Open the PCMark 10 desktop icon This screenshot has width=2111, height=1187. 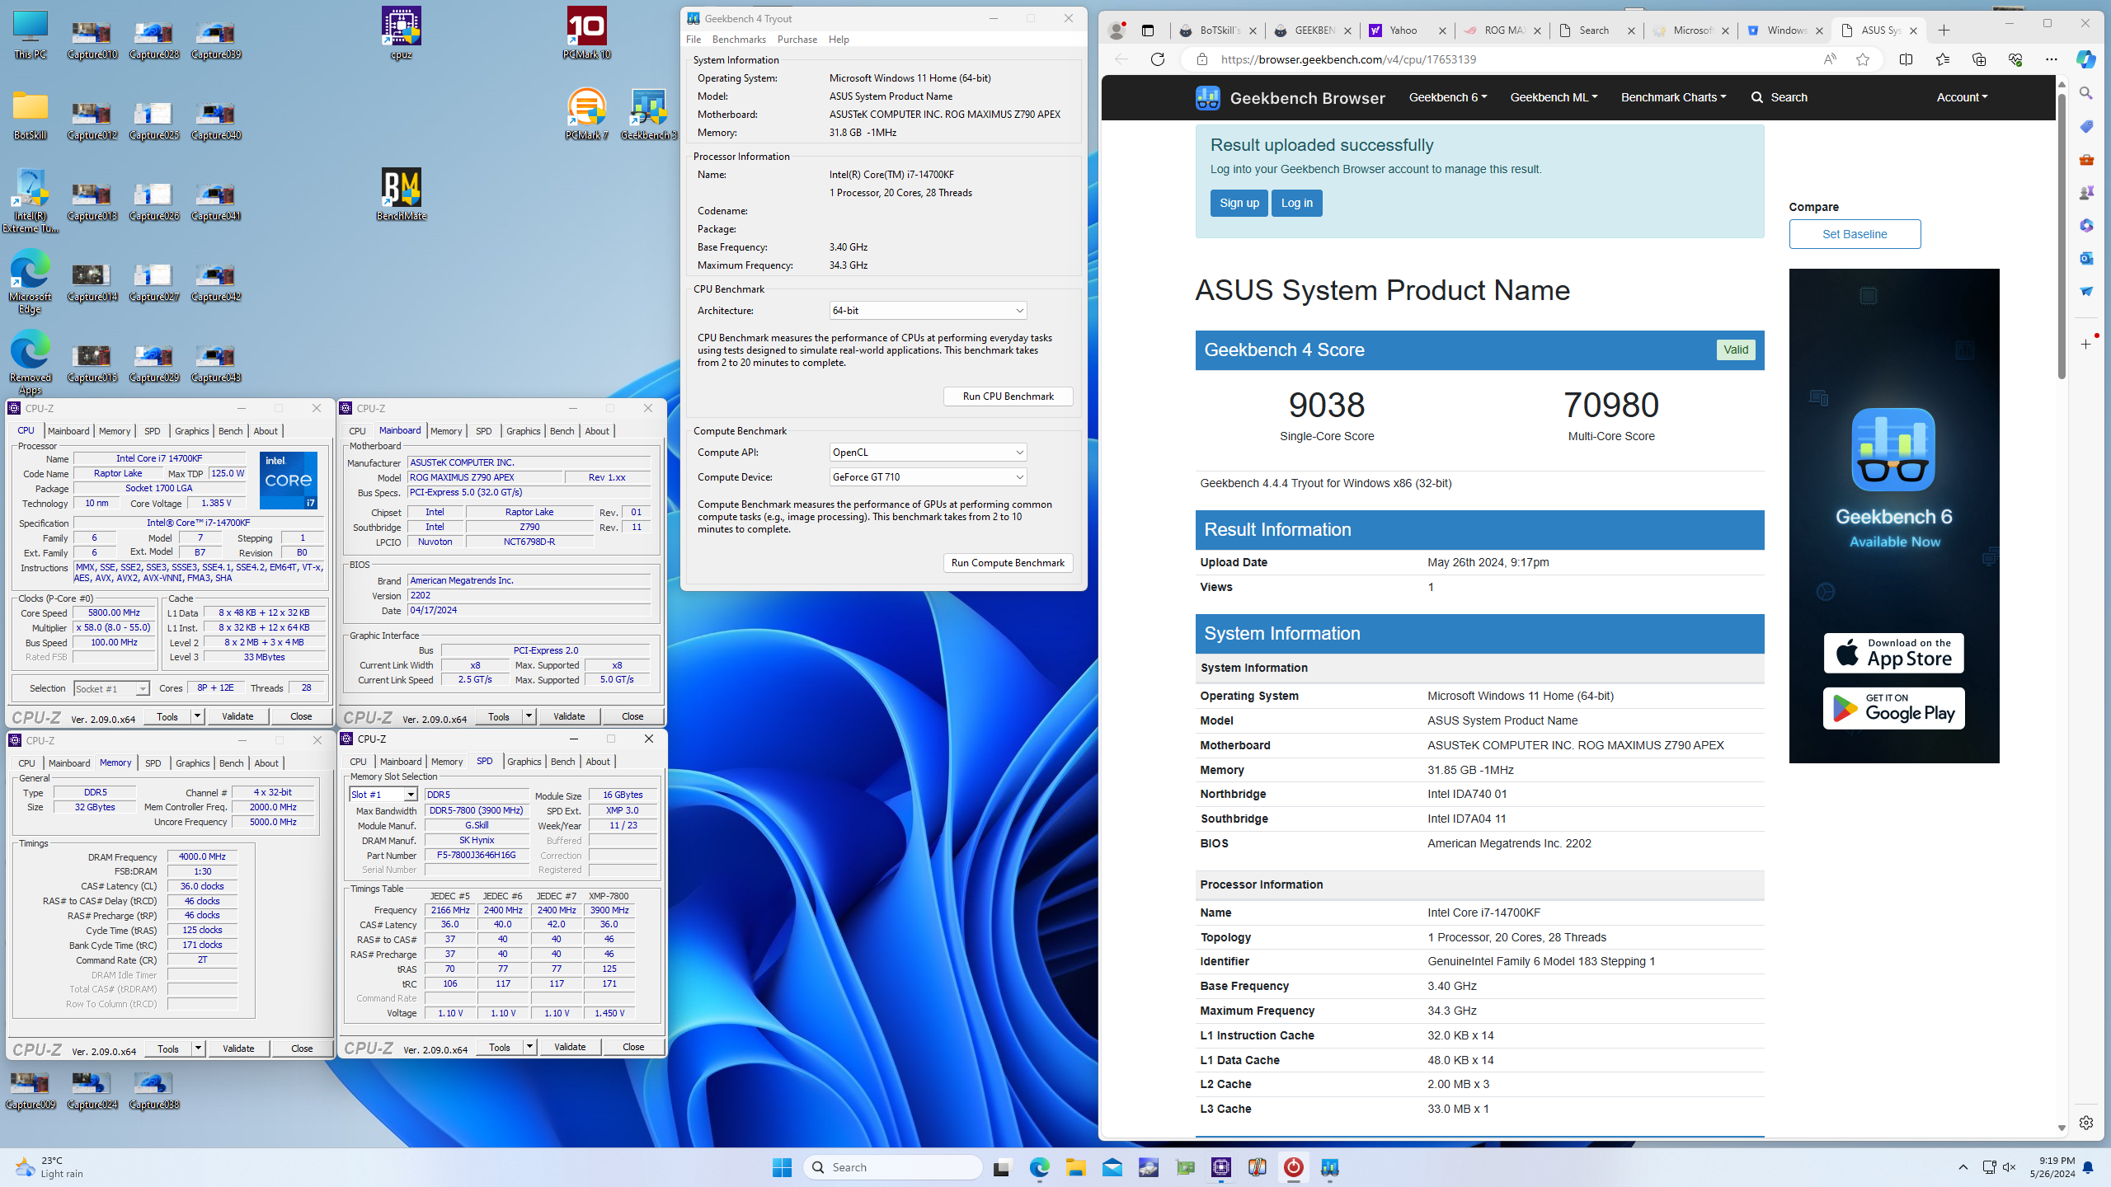[586, 33]
